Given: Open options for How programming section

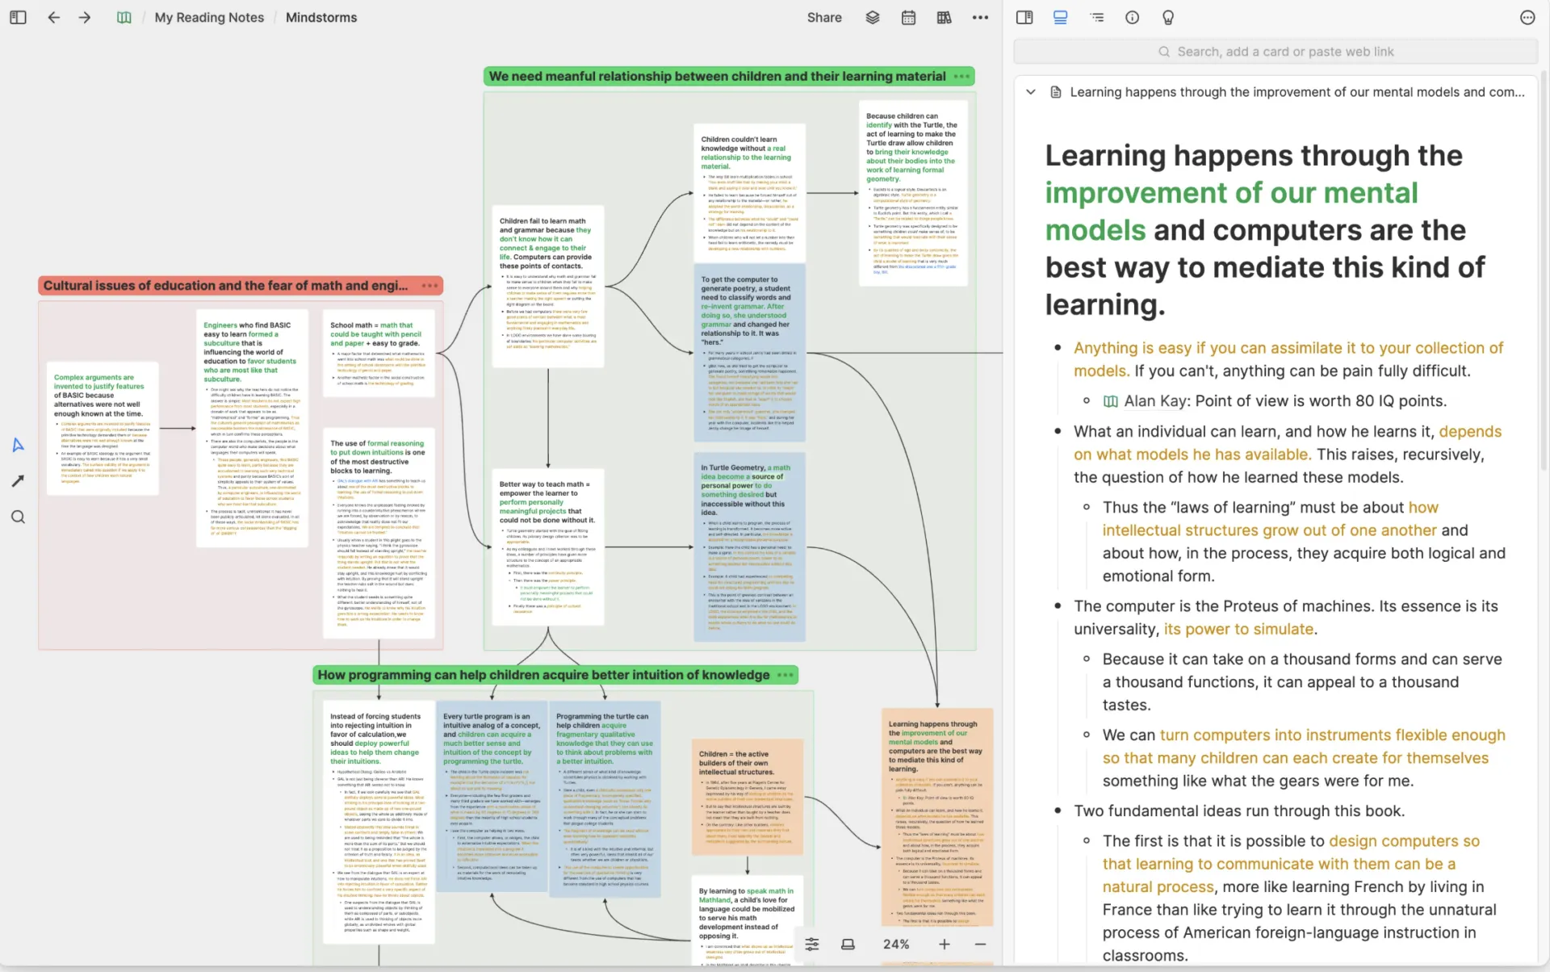Looking at the screenshot, I should tap(785, 675).
